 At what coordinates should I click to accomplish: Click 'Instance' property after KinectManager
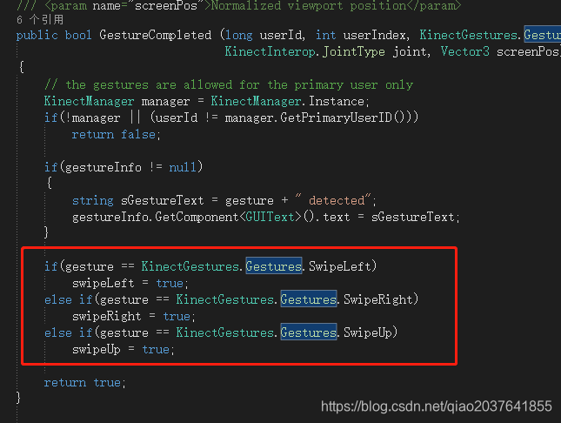click(337, 101)
